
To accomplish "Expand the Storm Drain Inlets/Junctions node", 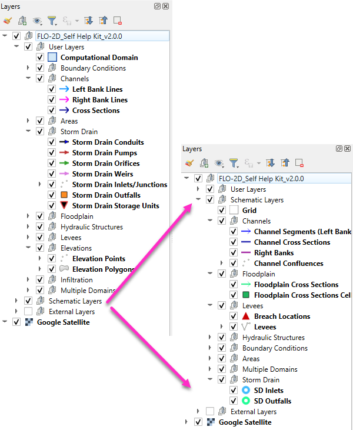I will (39, 185).
